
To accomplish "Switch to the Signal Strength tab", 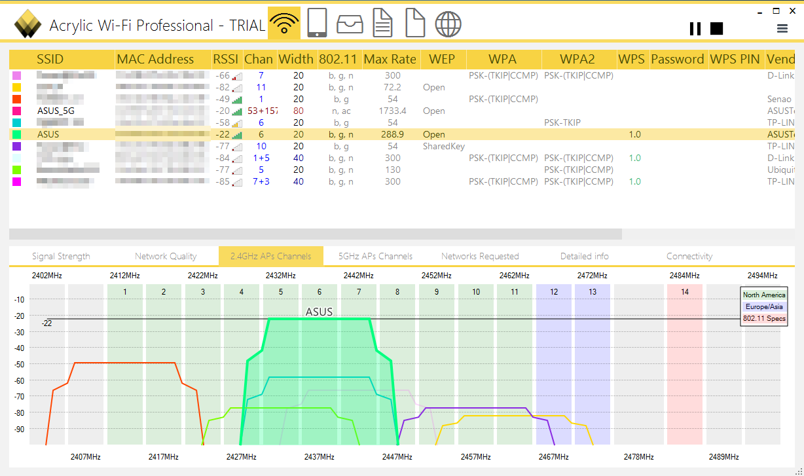I will click(61, 256).
